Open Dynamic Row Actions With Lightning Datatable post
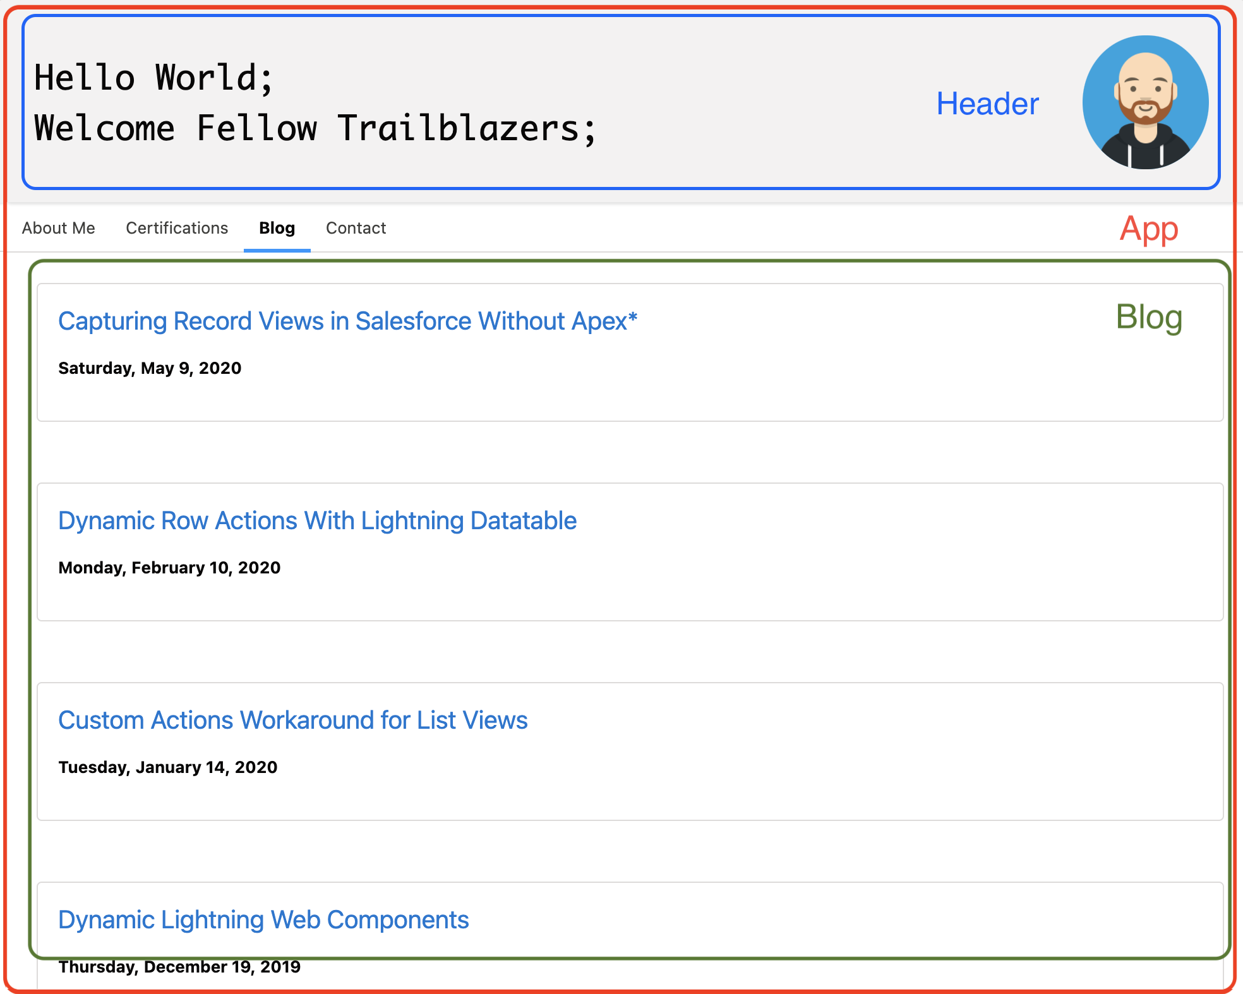Image resolution: width=1243 pixels, height=994 pixels. click(317, 520)
